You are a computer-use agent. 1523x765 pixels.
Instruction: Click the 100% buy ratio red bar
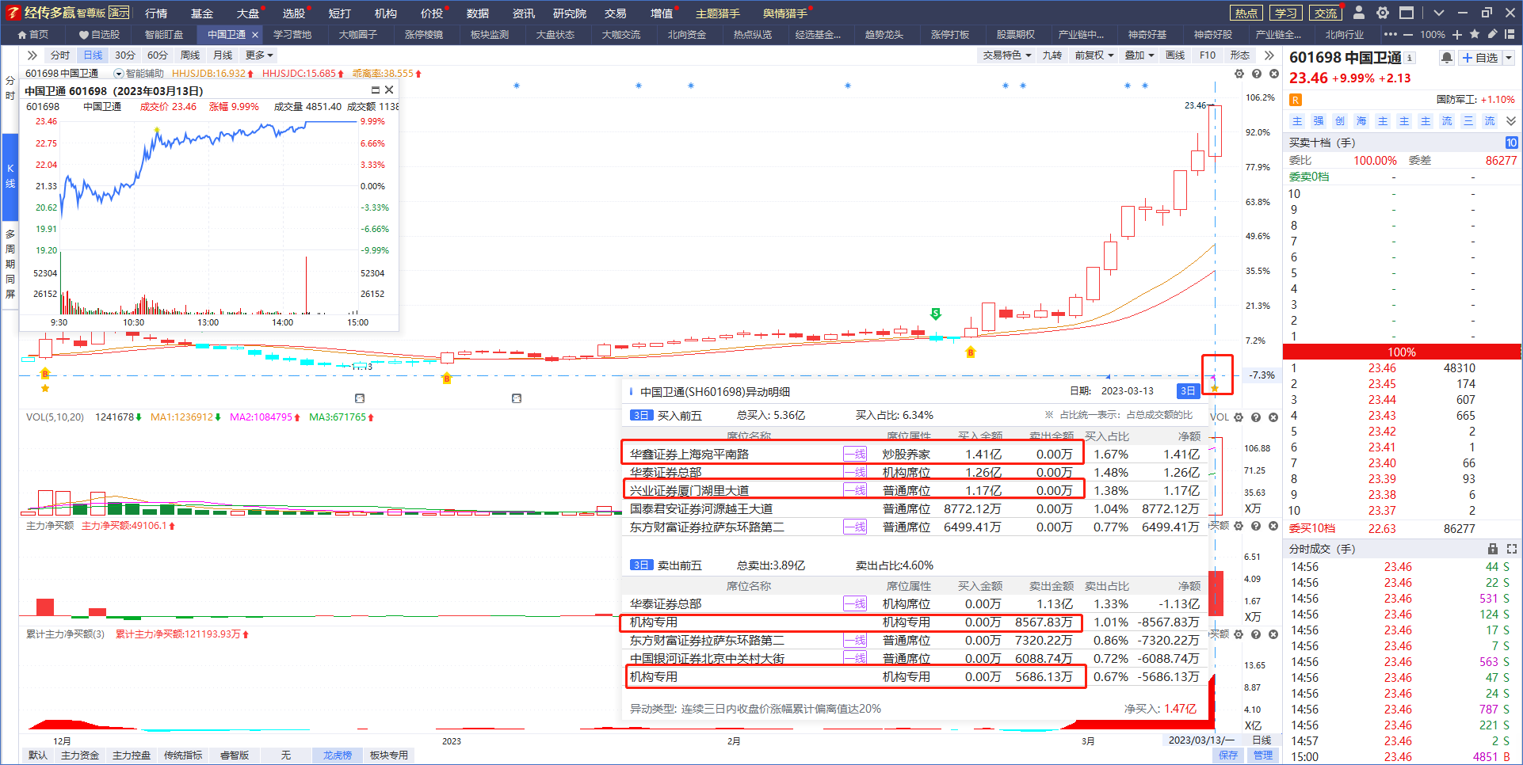[1402, 352]
